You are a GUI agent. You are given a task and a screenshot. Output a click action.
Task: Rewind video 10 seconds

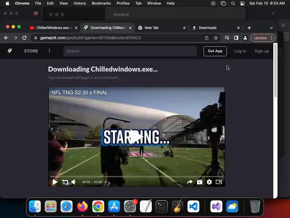click(65, 182)
